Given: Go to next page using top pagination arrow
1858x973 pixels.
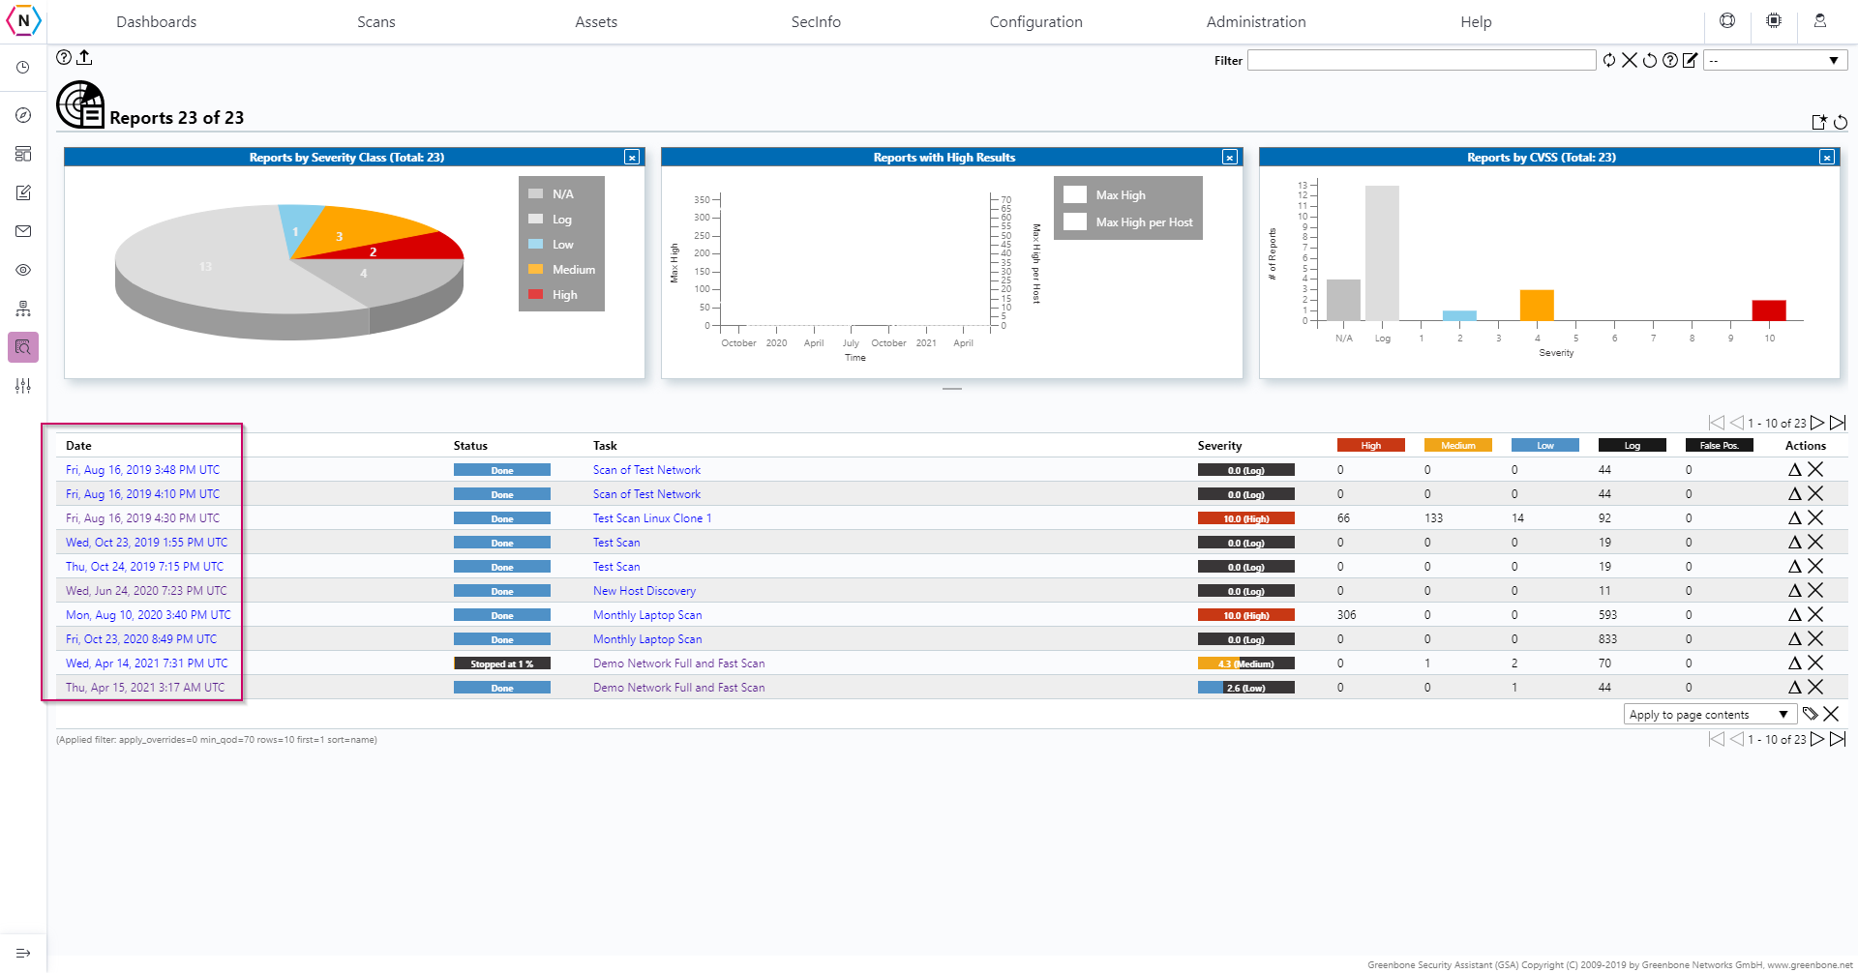Looking at the screenshot, I should 1817,423.
